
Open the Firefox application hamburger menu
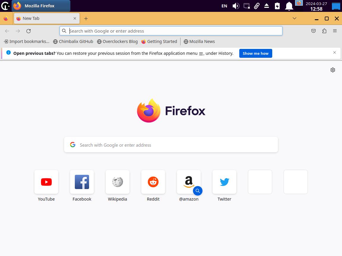coord(335,31)
